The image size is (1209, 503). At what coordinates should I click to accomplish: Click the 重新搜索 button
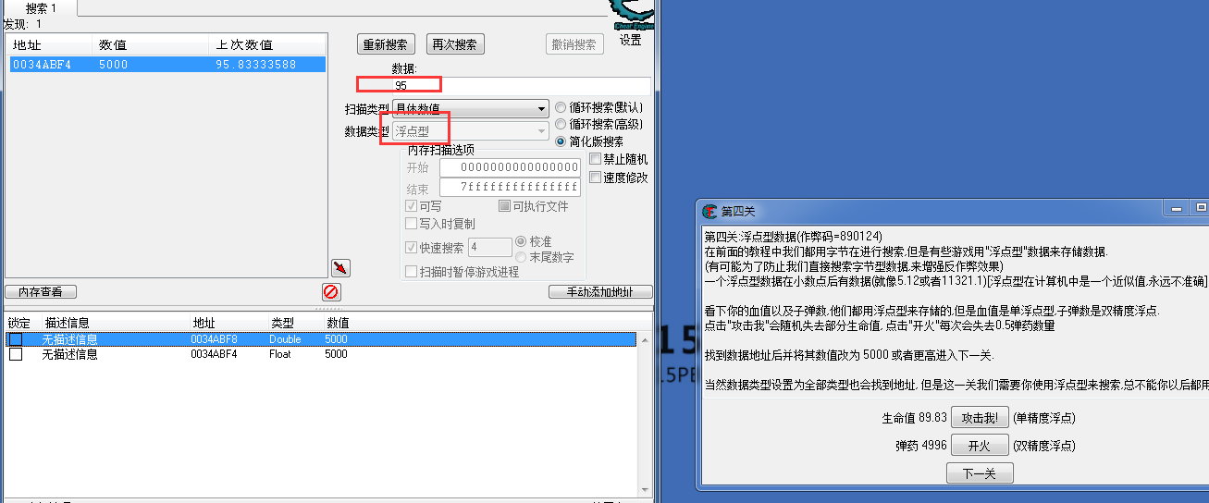[x=386, y=44]
